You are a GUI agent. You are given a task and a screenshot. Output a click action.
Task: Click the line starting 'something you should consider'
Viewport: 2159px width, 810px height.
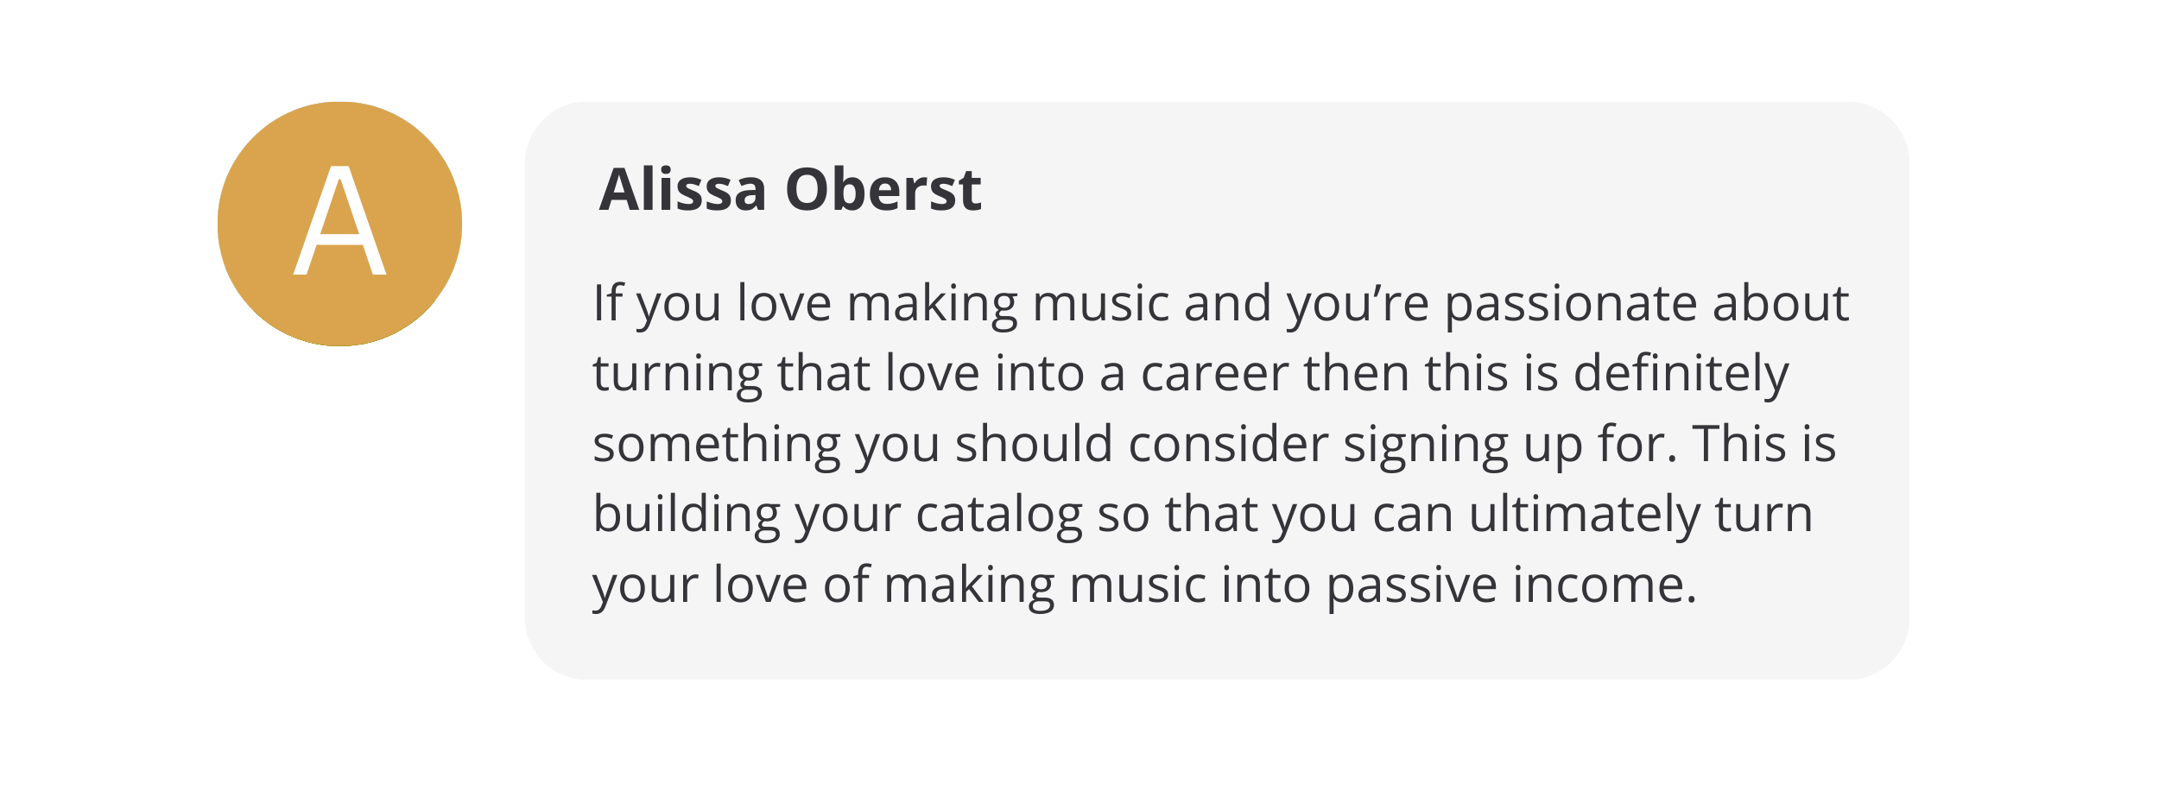click(x=1213, y=445)
